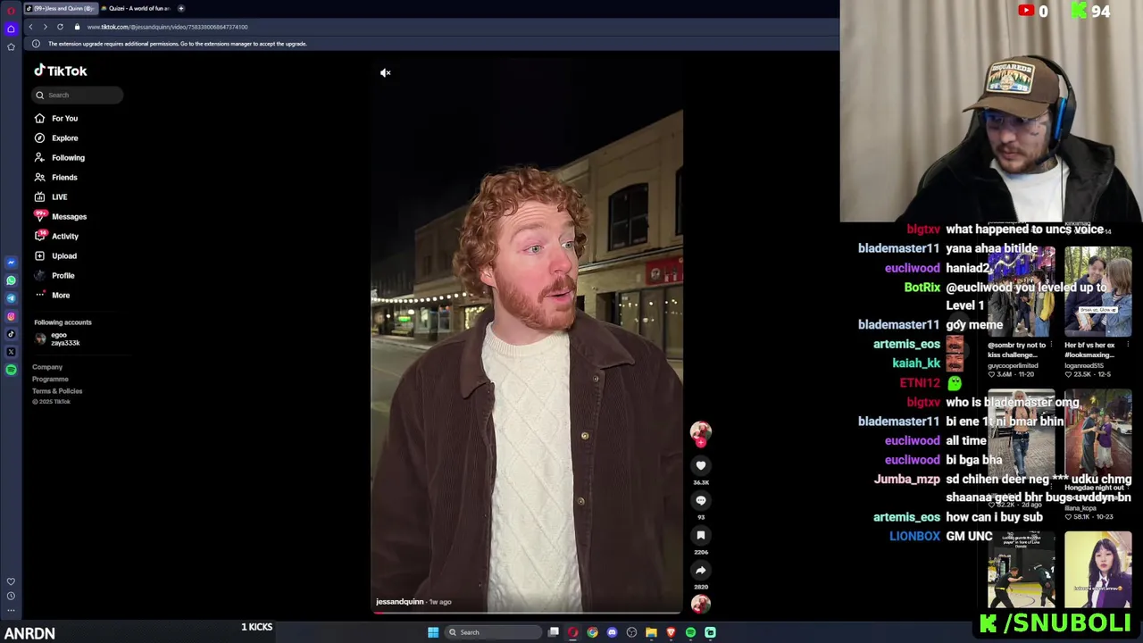Open X (Twitter) in Opera sidebar
This screenshot has height=643, width=1143.
coord(11,352)
